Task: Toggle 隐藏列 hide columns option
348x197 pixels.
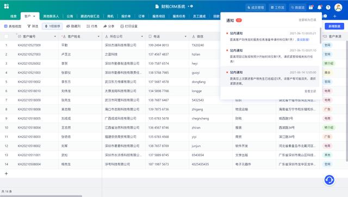Action: (x=73, y=26)
